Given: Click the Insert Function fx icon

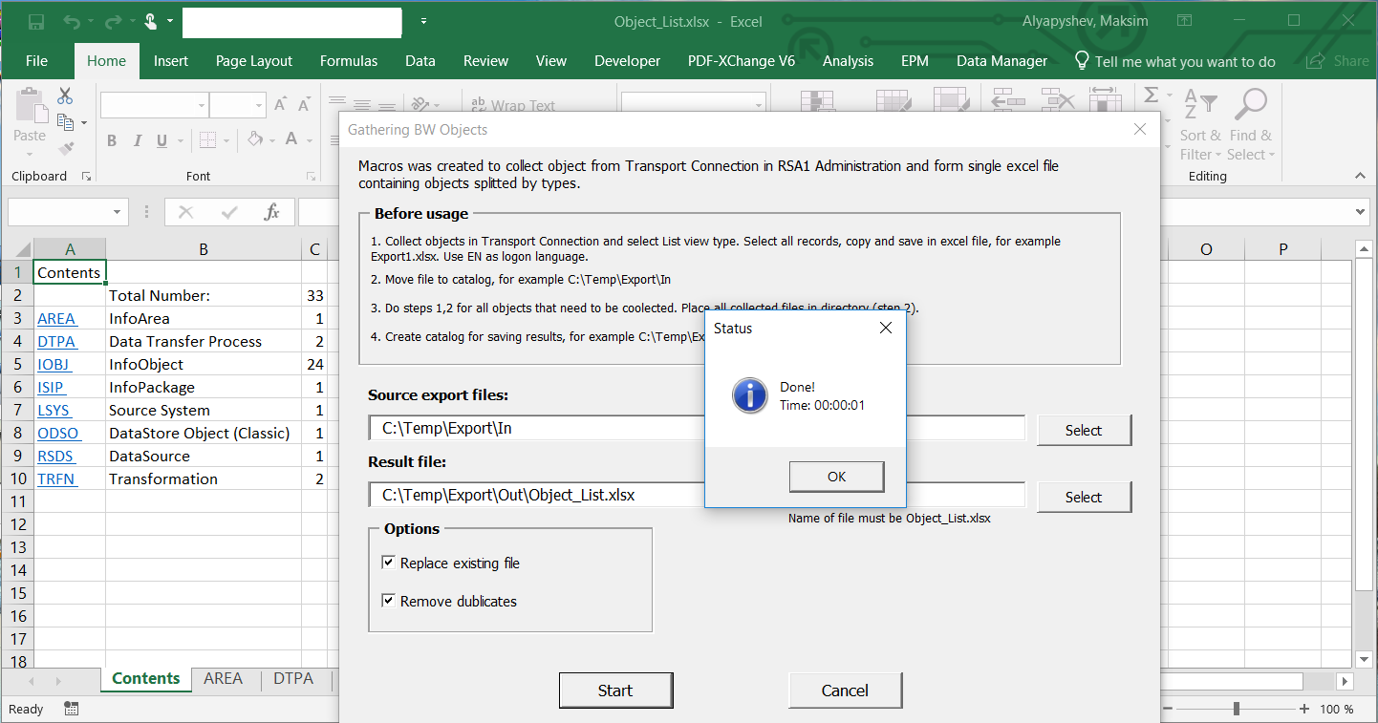Looking at the screenshot, I should pos(271,212).
